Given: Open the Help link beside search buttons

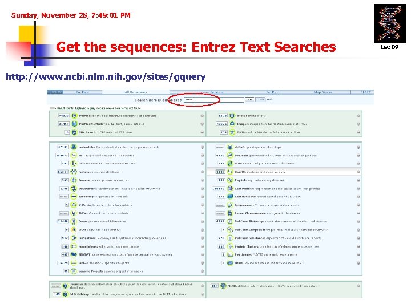Looking at the screenshot, I should click(270, 99).
